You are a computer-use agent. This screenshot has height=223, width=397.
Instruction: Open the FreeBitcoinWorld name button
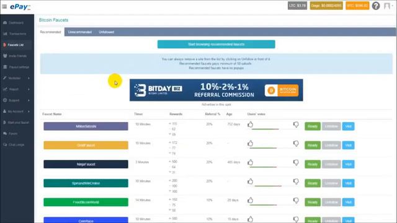pos(86,202)
